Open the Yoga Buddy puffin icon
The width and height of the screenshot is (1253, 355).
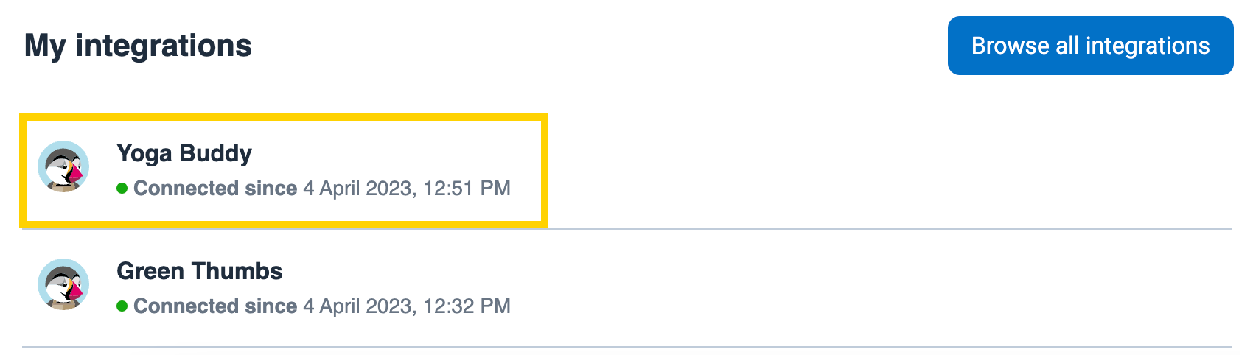pos(63,166)
